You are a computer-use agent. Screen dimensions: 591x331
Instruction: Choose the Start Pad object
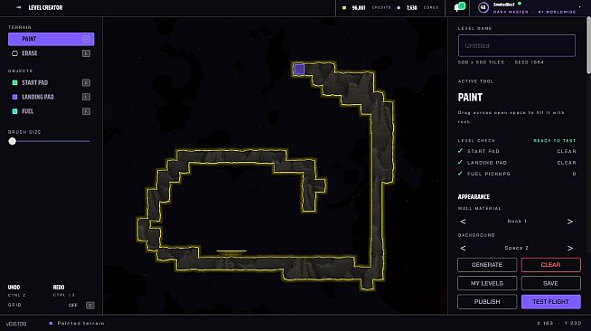point(52,82)
